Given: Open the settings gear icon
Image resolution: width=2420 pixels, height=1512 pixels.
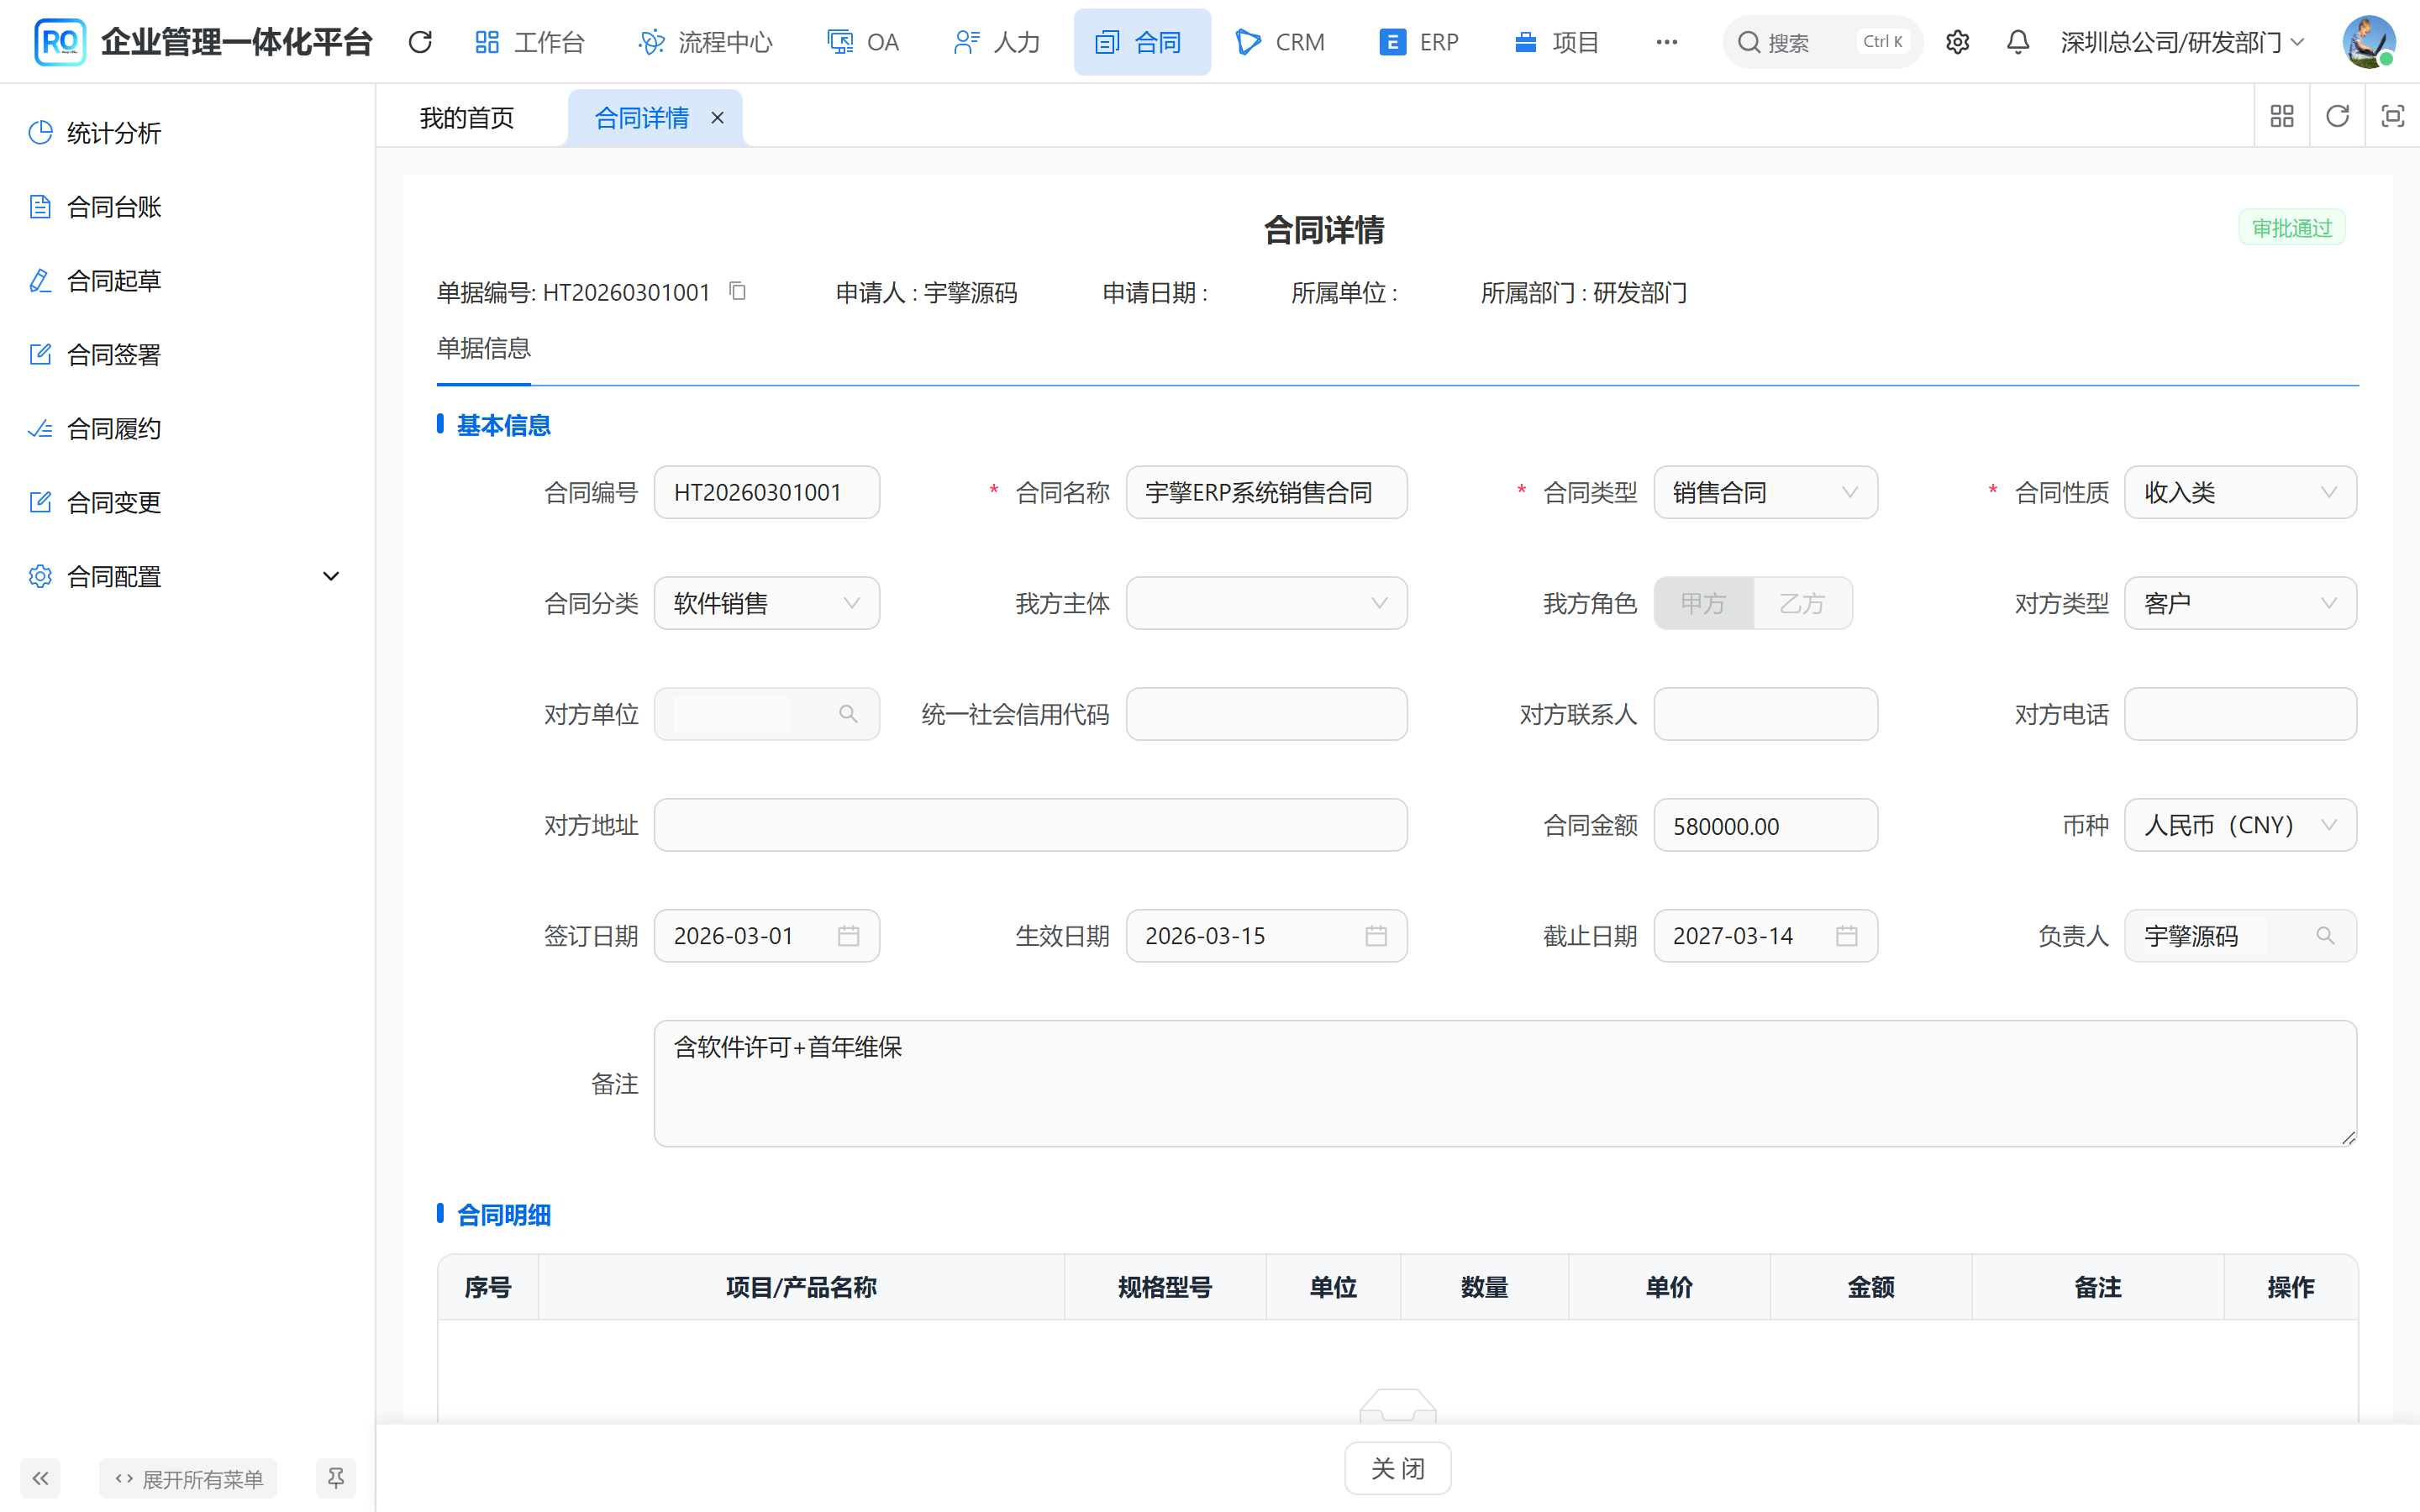Looking at the screenshot, I should tap(1957, 42).
